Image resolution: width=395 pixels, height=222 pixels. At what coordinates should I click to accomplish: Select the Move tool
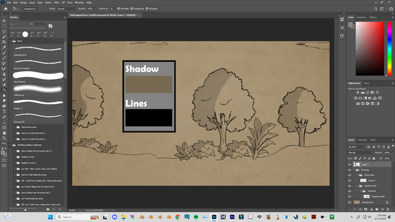[4, 20]
